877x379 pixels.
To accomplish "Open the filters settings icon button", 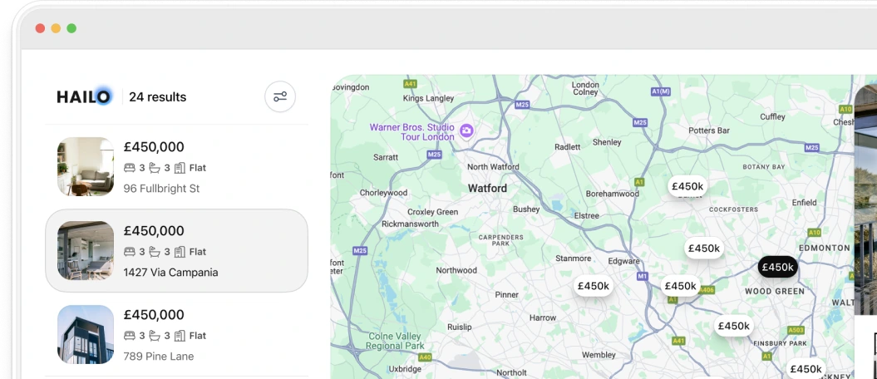I will (280, 97).
